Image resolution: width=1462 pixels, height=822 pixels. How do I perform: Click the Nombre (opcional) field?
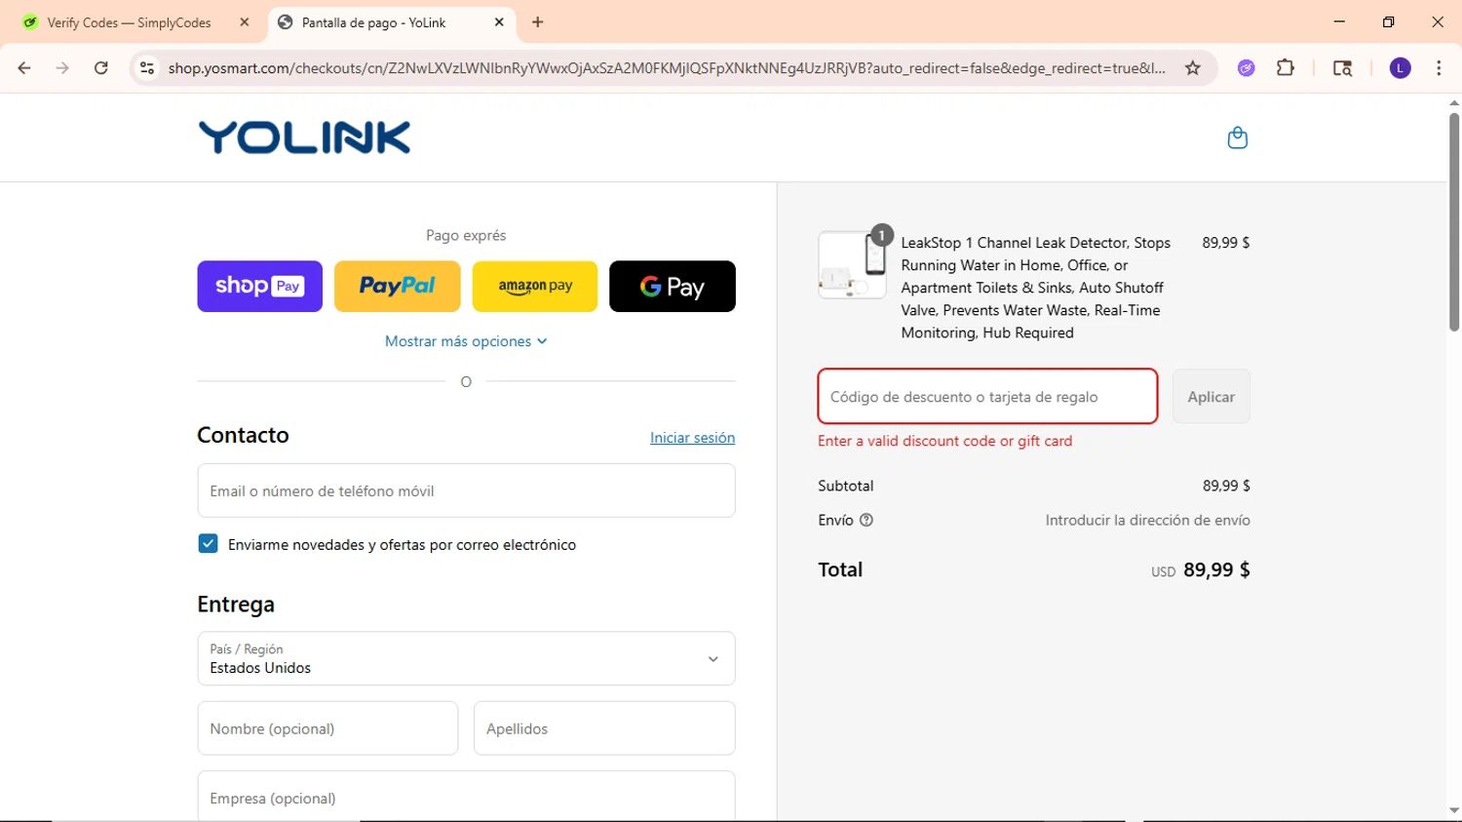(x=327, y=728)
